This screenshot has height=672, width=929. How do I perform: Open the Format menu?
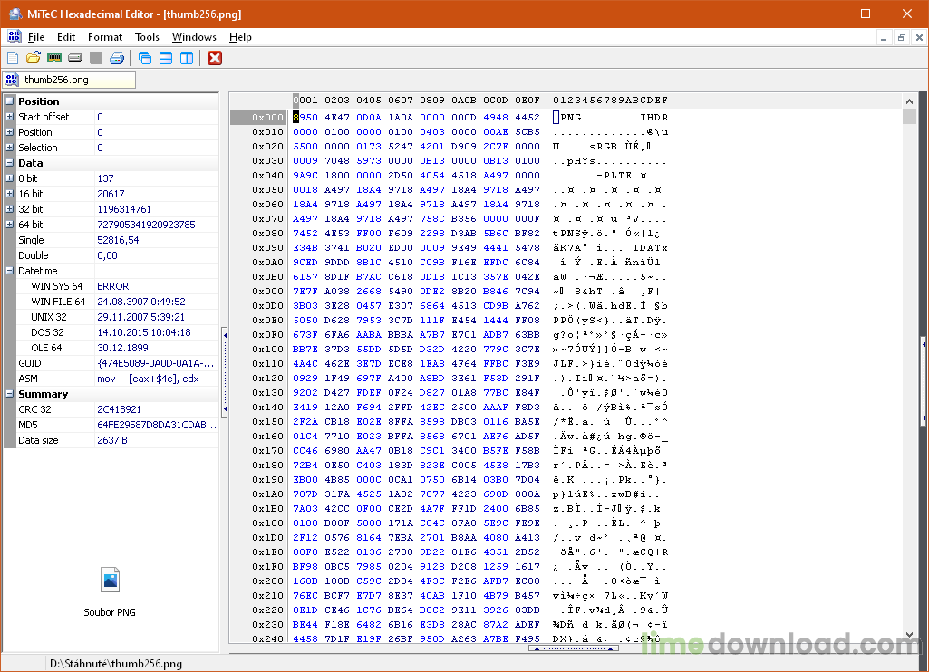click(105, 37)
